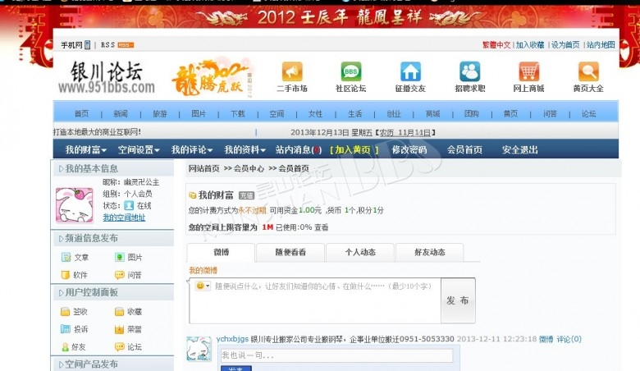640x371 pixels.
Task: Open 荣誉 in the user control panel
Action: (128, 329)
